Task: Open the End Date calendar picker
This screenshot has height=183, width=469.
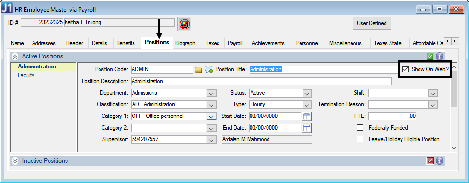Action: pyautogui.click(x=307, y=128)
